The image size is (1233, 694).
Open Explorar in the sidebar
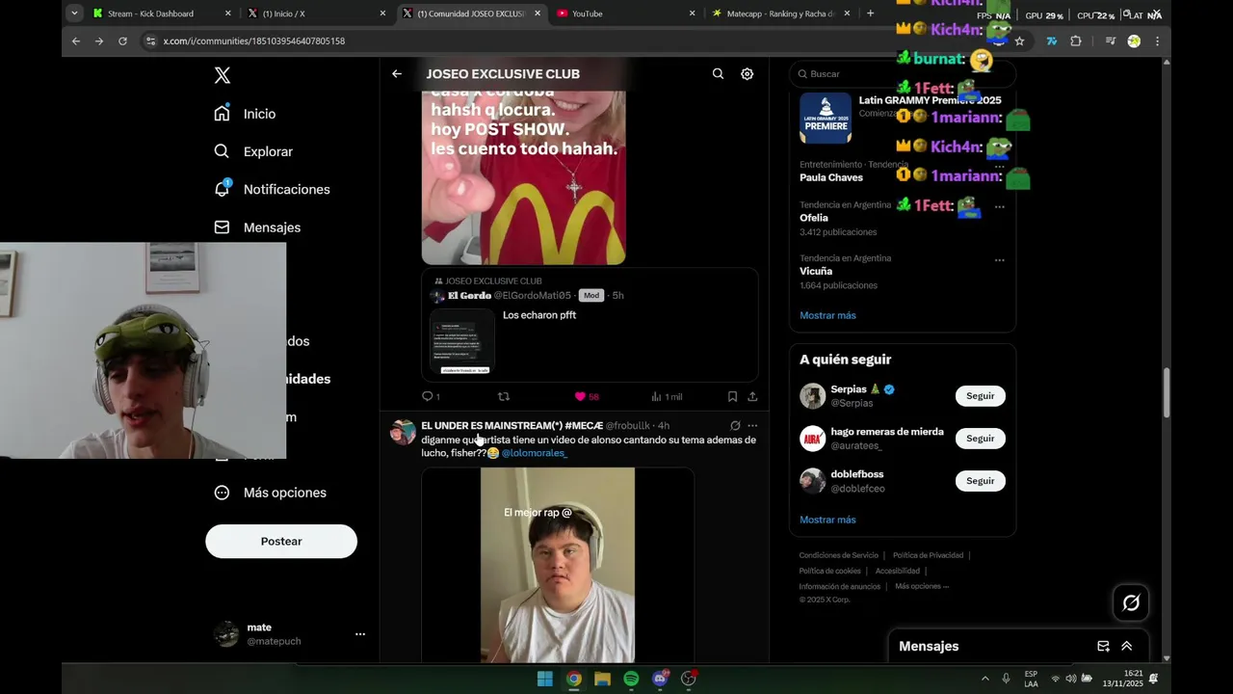pos(254,151)
